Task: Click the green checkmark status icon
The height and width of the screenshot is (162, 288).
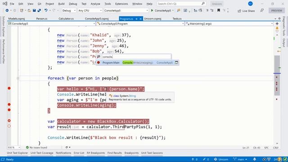Action: pos(285,159)
